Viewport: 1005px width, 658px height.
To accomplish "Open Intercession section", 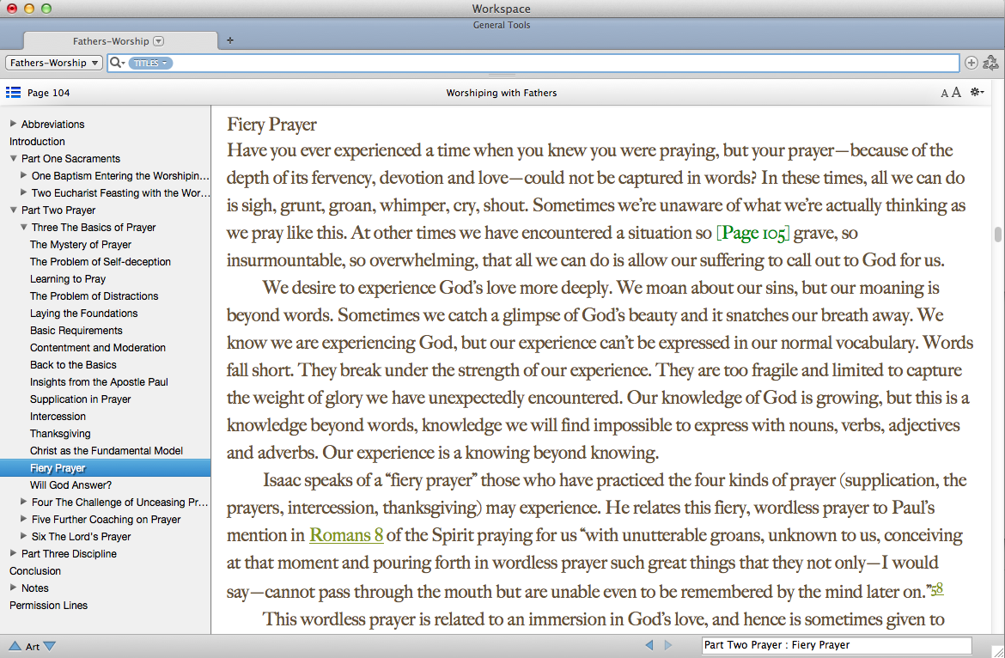I will (x=58, y=417).
